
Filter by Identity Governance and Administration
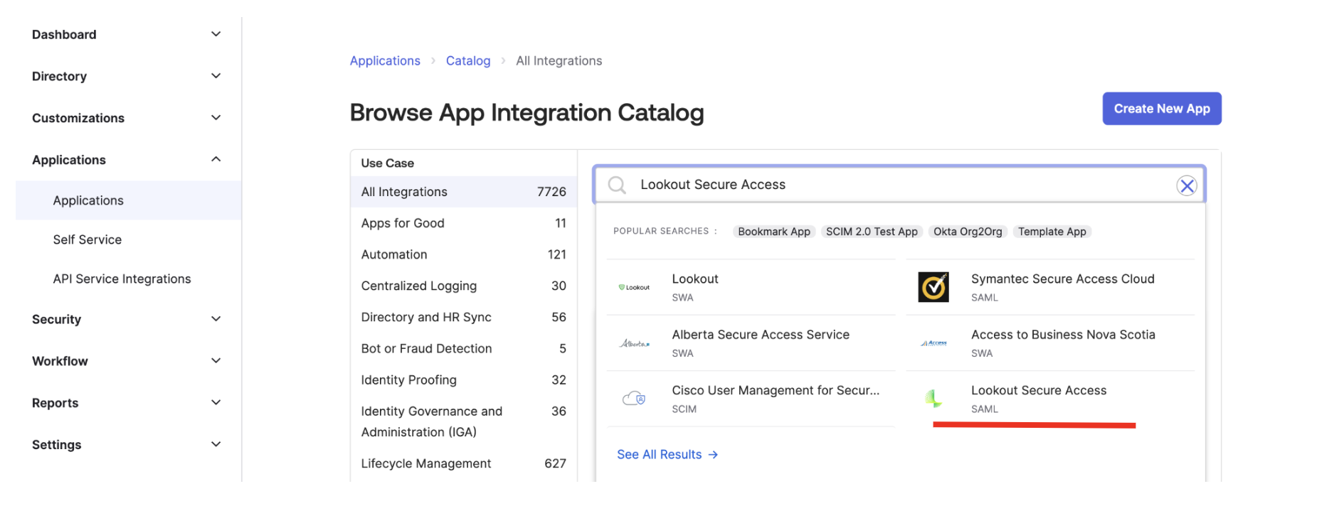(x=463, y=421)
